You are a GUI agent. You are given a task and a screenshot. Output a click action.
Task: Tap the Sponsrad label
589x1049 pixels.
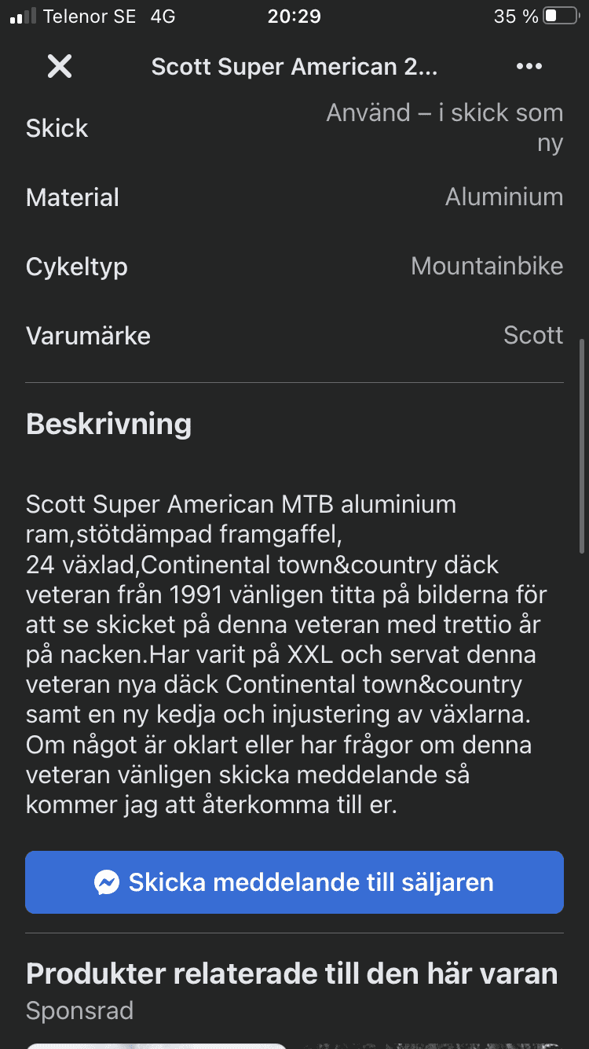pos(80,1010)
